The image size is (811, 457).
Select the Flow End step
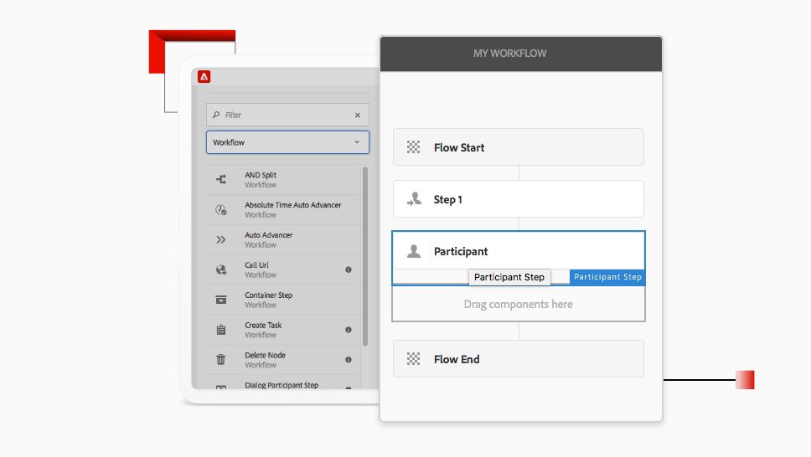(x=519, y=359)
